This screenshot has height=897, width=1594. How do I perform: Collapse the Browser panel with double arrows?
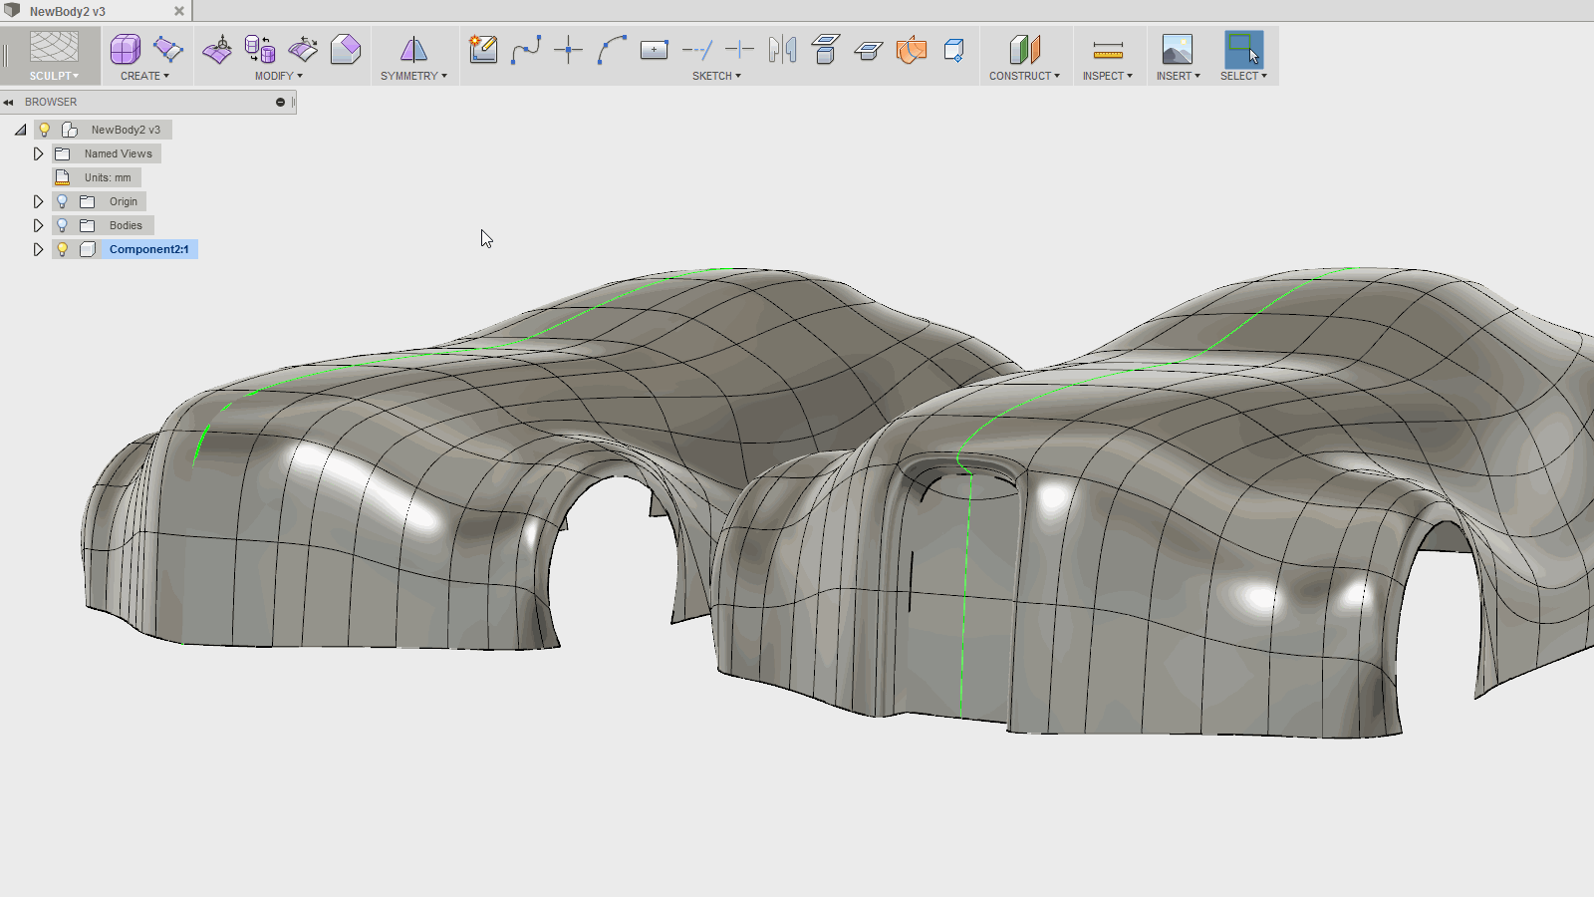pos(8,102)
